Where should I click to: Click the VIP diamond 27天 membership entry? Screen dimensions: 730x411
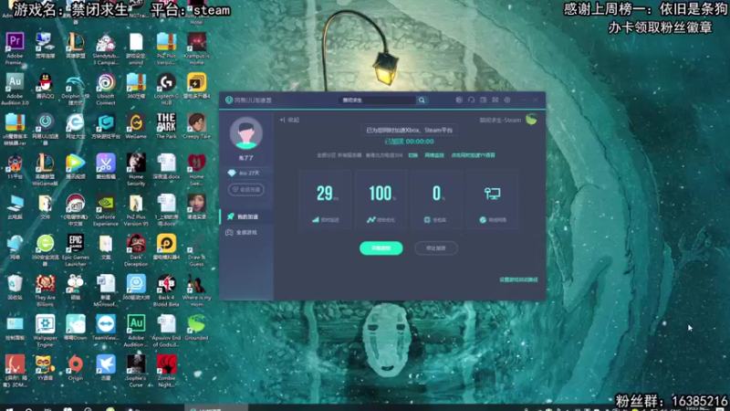pyautogui.click(x=244, y=173)
